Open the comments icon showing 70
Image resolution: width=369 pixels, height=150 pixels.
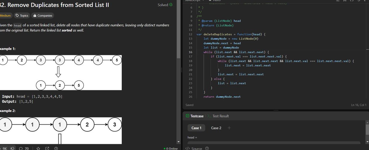coord(21,148)
